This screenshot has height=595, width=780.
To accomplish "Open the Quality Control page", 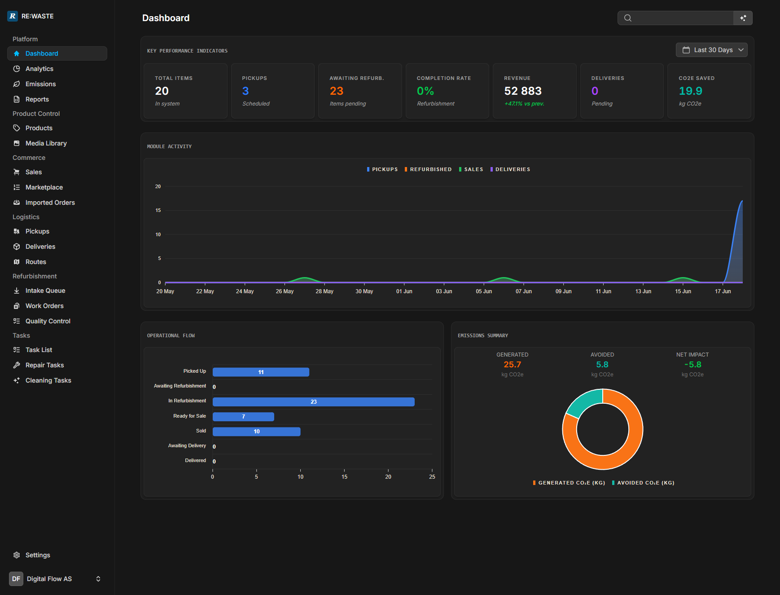I will tap(57, 321).
